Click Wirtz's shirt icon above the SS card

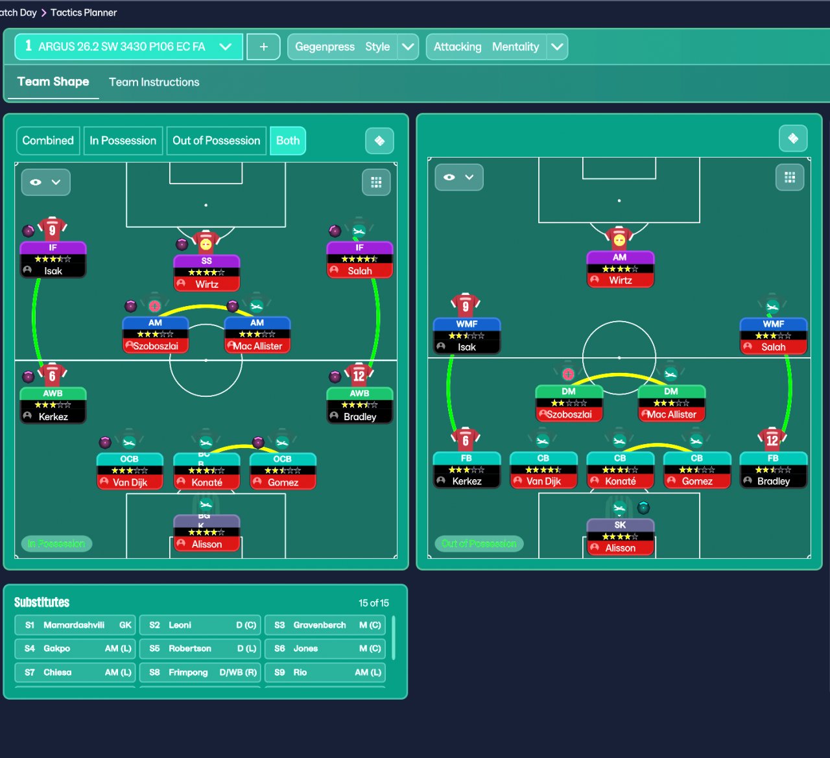click(206, 243)
